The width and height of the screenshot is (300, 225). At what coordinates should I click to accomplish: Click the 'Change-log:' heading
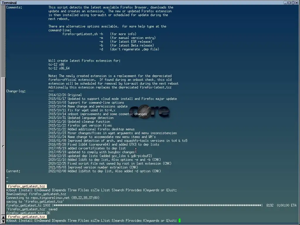click(16, 91)
